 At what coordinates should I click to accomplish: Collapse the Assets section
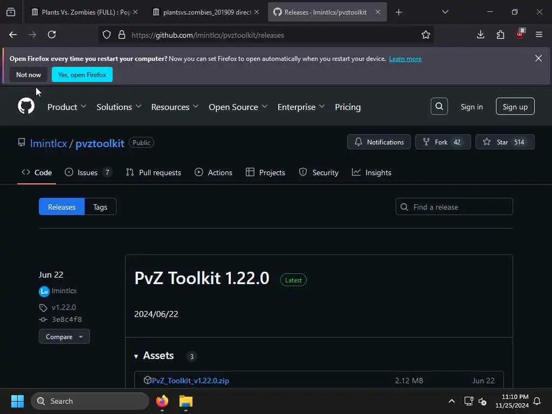154,356
